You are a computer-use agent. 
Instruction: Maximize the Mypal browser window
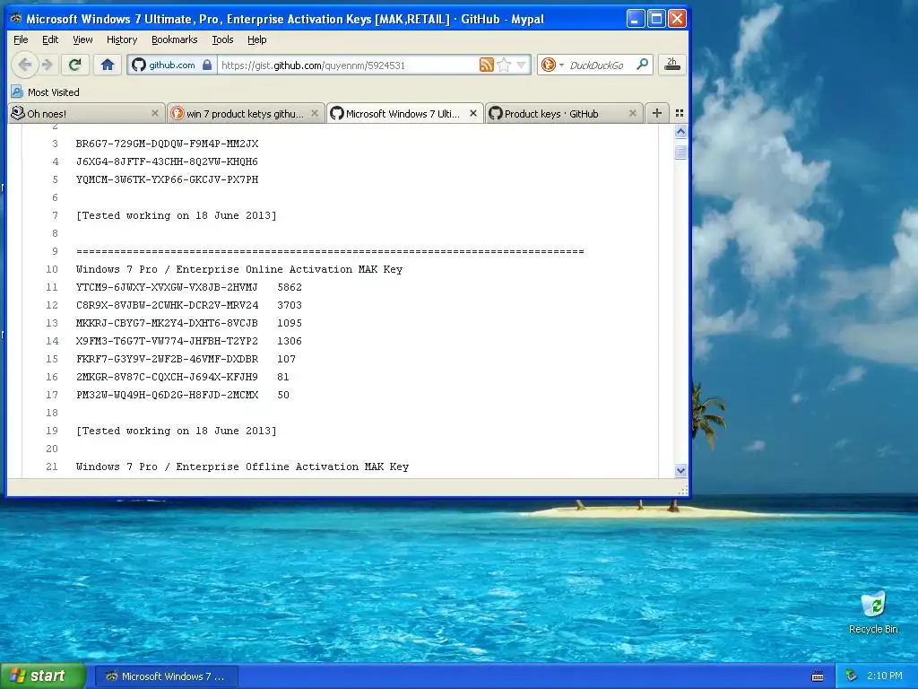[x=656, y=19]
